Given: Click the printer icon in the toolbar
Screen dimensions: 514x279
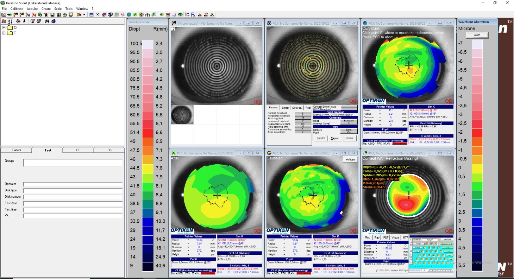Looking at the screenshot, I should point(65,15).
